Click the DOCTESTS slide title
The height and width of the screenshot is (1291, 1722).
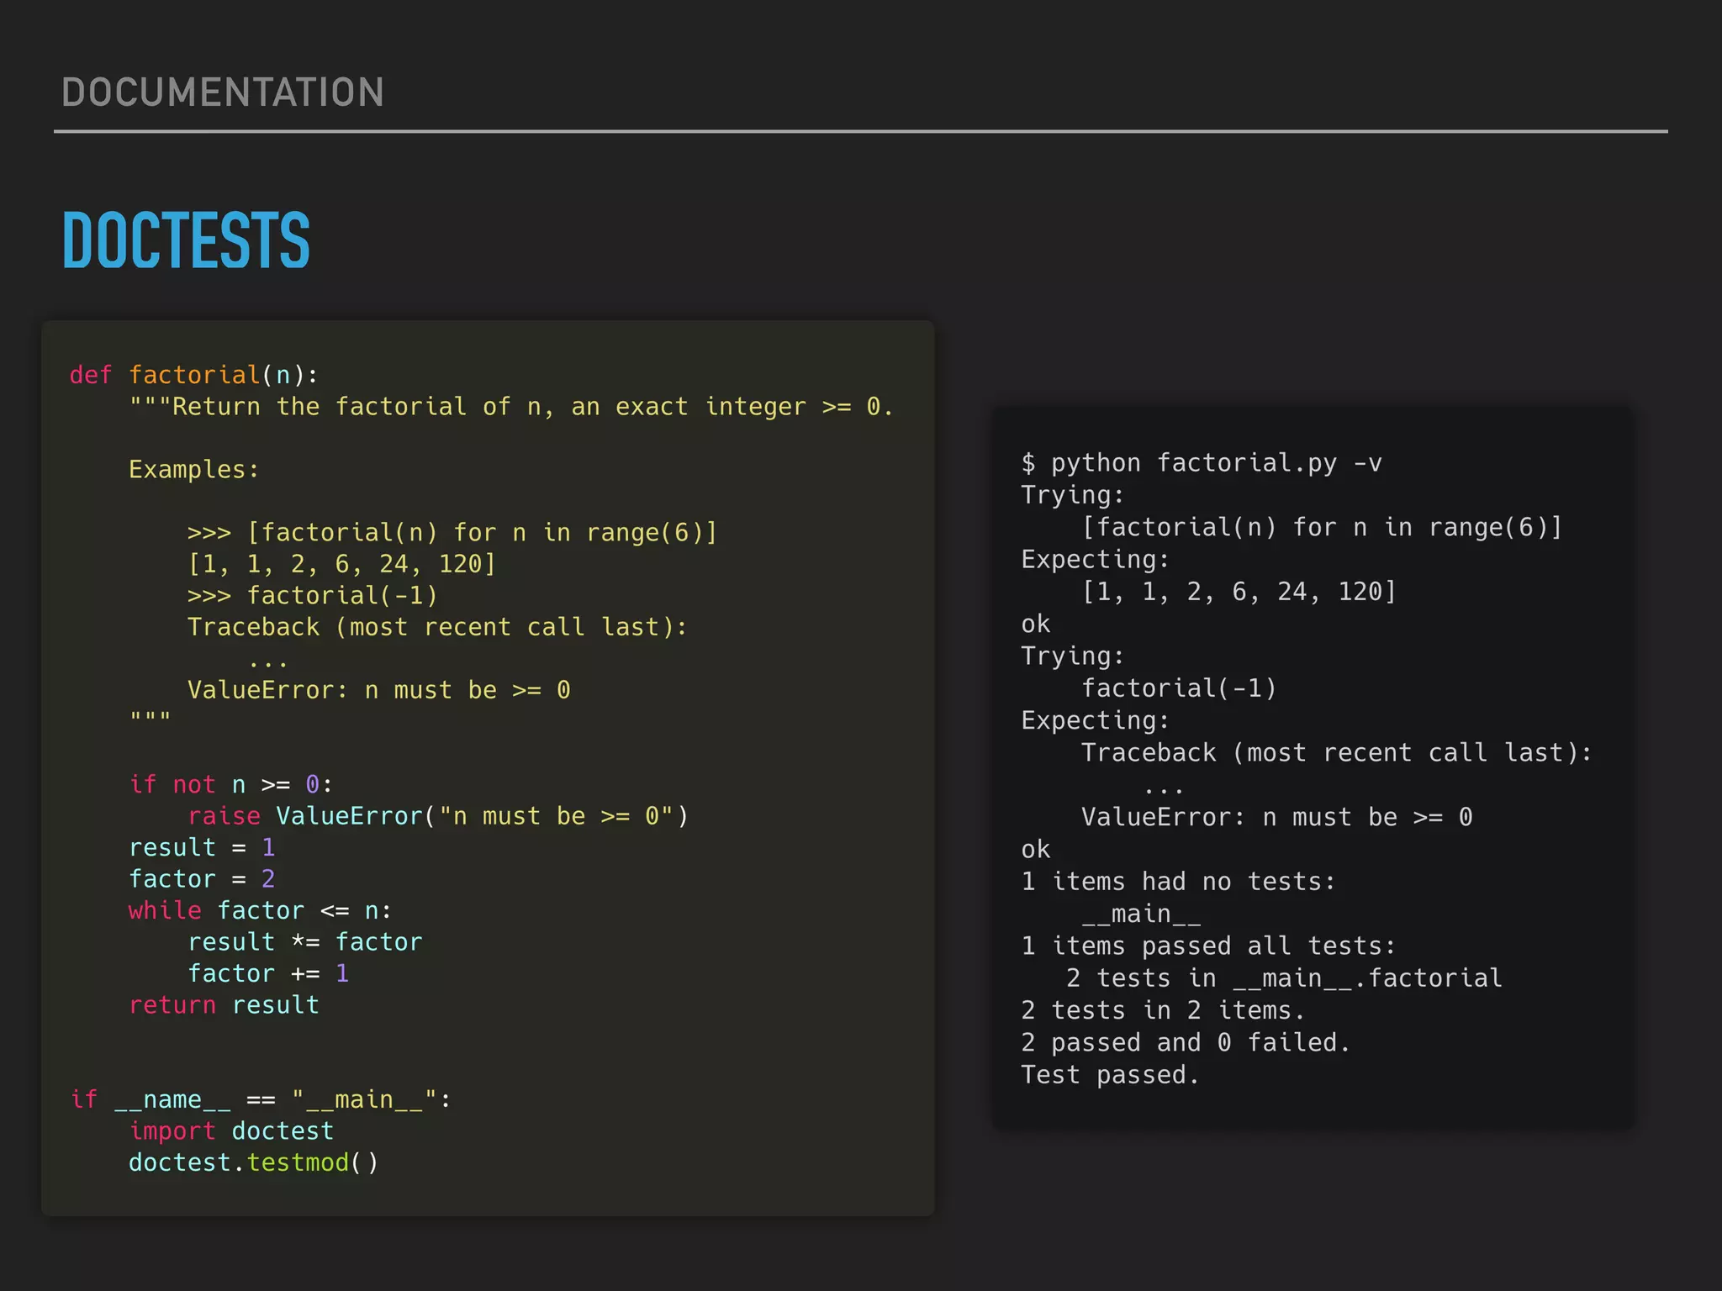(187, 240)
